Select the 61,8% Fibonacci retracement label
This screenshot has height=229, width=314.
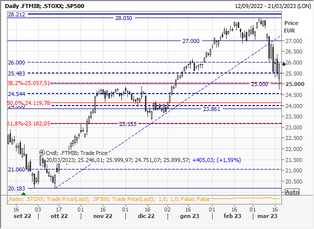coord(29,123)
